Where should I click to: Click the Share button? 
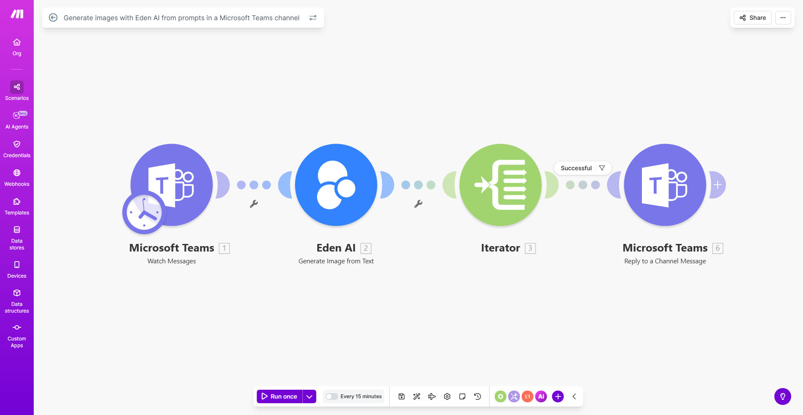click(753, 18)
